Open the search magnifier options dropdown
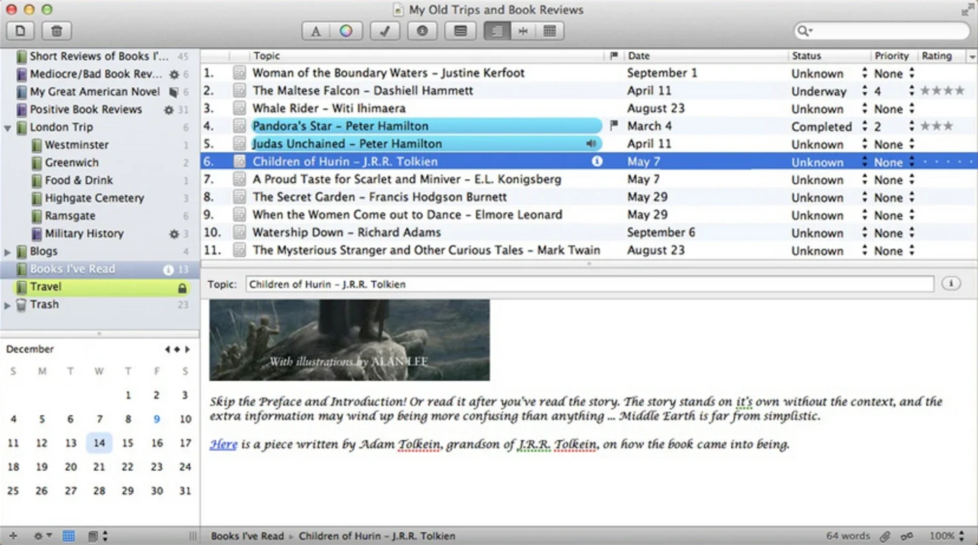This screenshot has height=545, width=978. point(806,31)
